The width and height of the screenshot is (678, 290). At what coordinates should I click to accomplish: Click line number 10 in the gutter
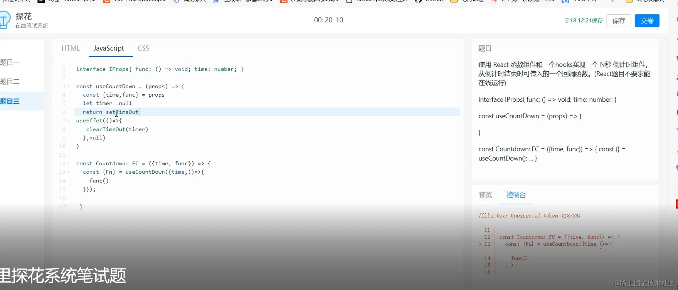click(62, 146)
